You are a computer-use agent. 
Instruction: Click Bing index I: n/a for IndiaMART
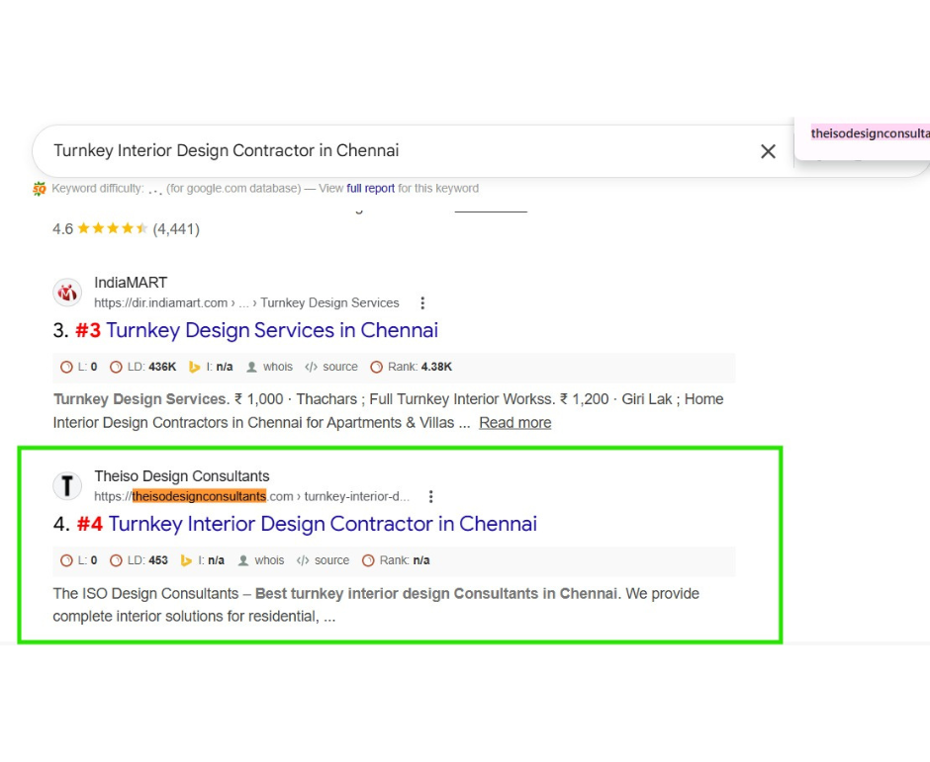point(211,368)
